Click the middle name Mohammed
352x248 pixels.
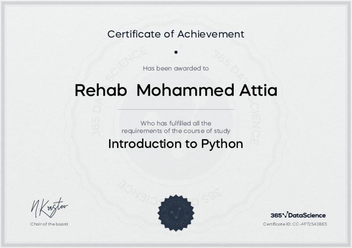(x=184, y=91)
